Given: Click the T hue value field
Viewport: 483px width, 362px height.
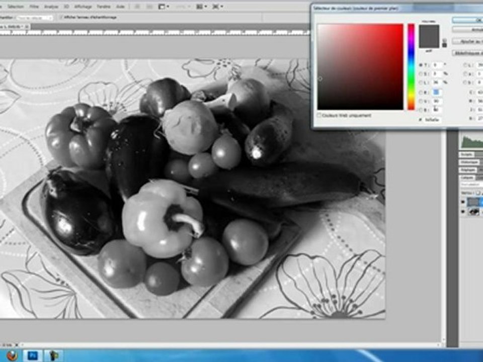Looking at the screenshot, I should tap(437, 65).
